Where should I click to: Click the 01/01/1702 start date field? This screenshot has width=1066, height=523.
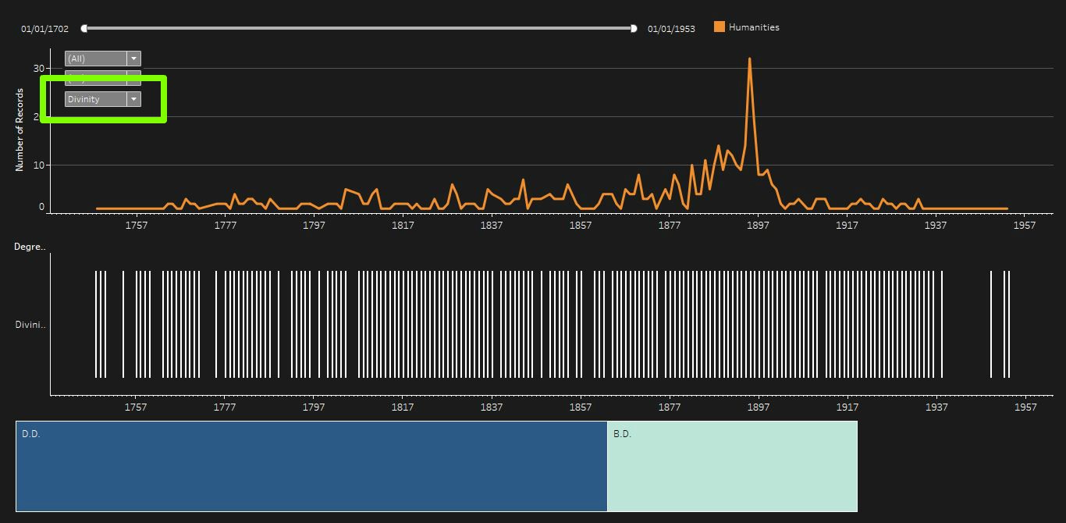(x=44, y=29)
